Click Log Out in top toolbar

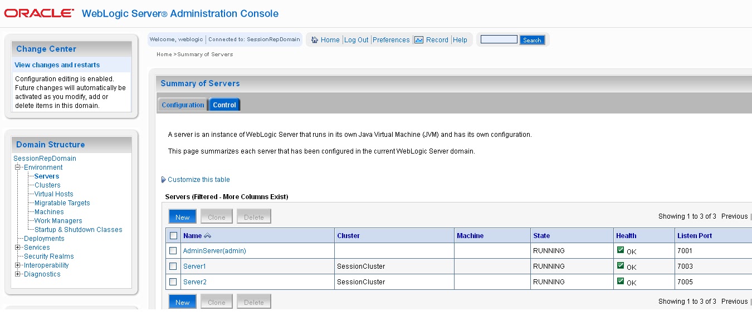coord(357,40)
